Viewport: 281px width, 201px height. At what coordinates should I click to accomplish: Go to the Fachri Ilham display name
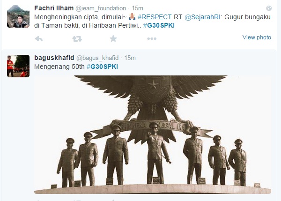point(54,8)
